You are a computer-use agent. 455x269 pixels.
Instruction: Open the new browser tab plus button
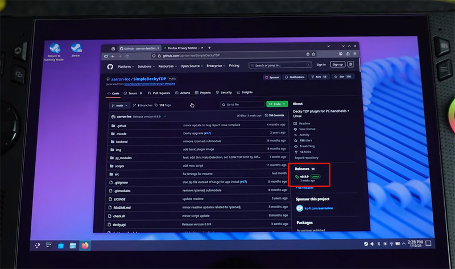click(x=209, y=48)
